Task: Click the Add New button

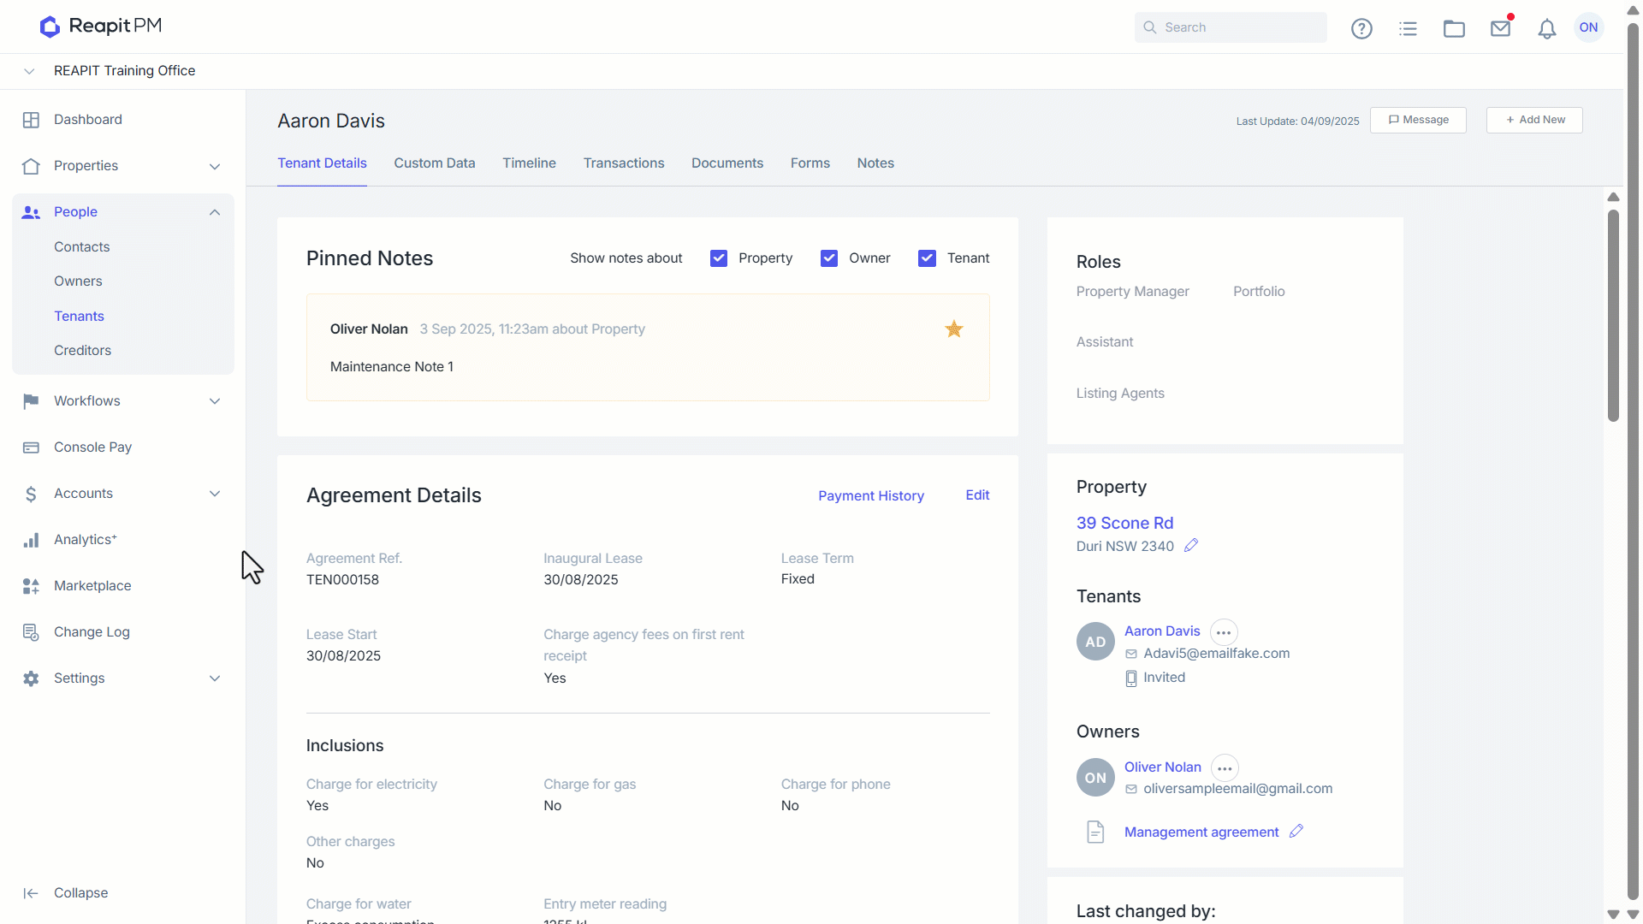Action: point(1534,120)
